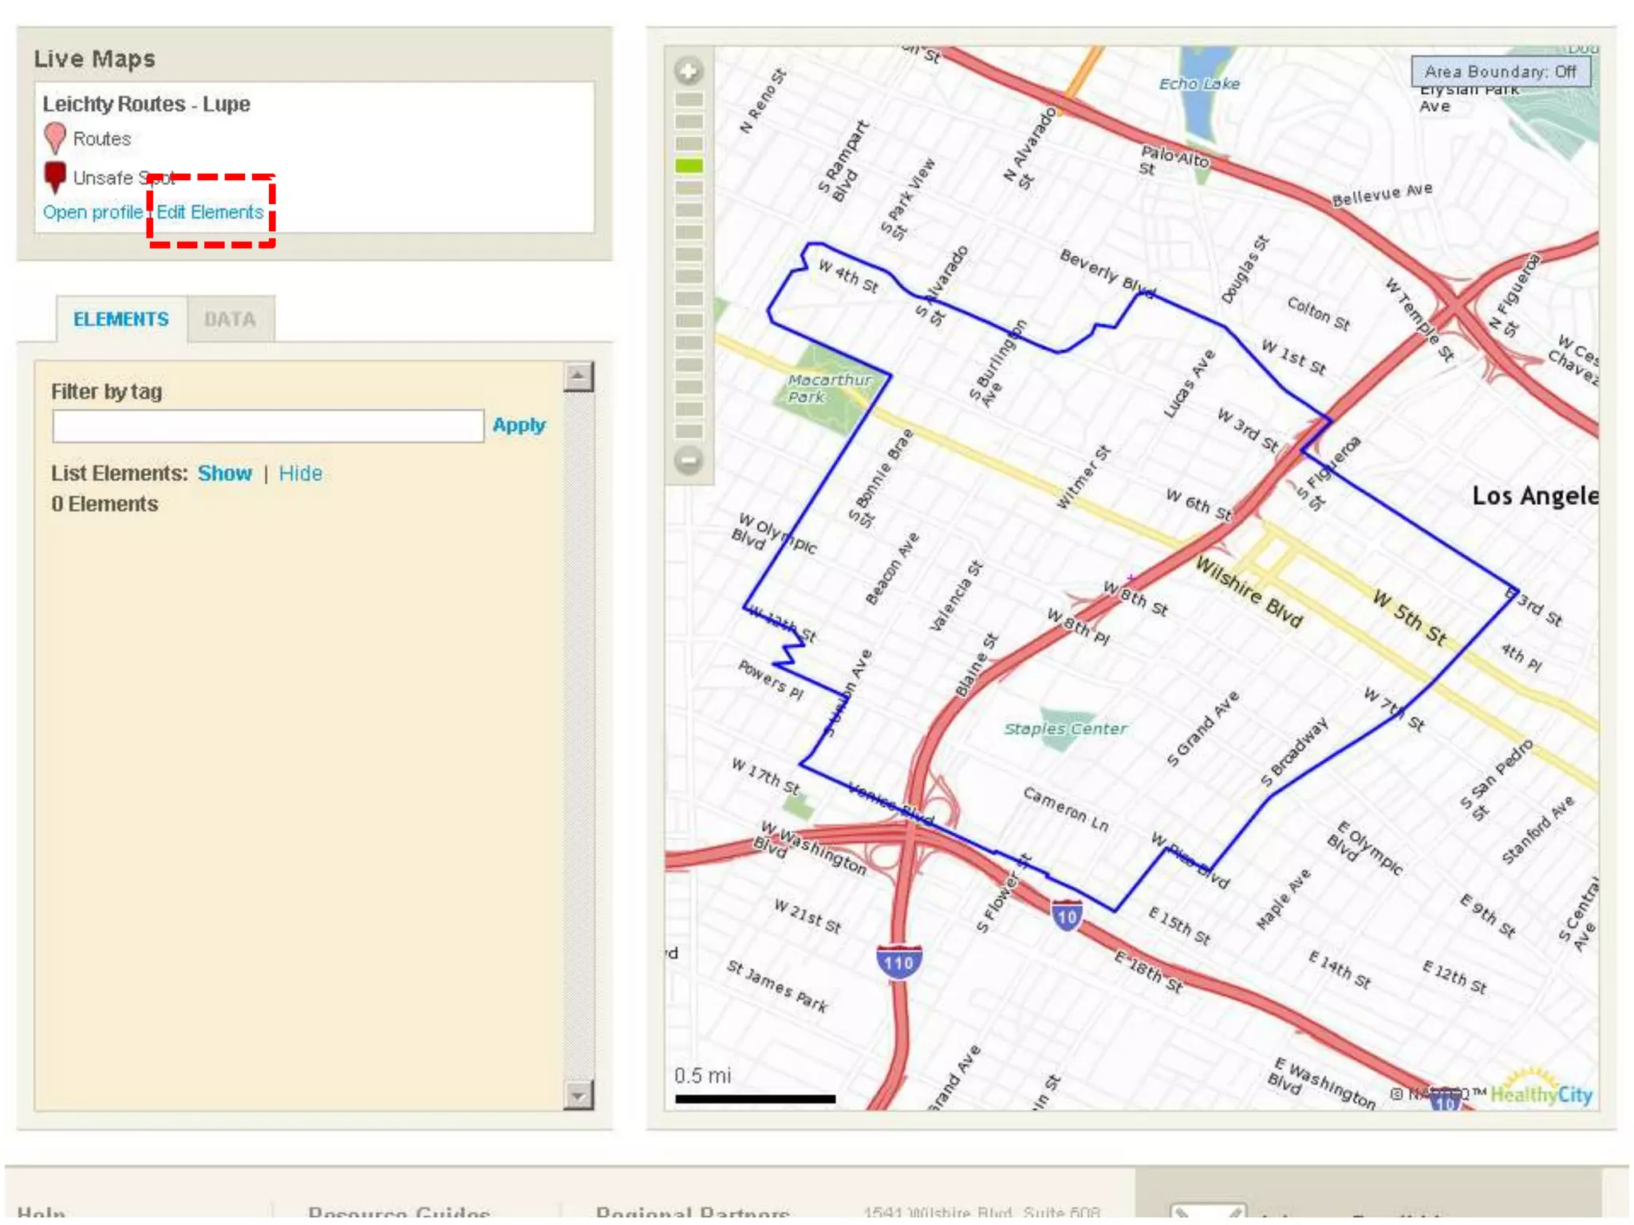
Task: Click the topmost zoom level bar
Action: (x=689, y=100)
